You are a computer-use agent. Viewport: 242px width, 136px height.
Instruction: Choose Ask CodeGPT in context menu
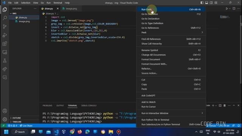pyautogui.click(x=171, y=96)
